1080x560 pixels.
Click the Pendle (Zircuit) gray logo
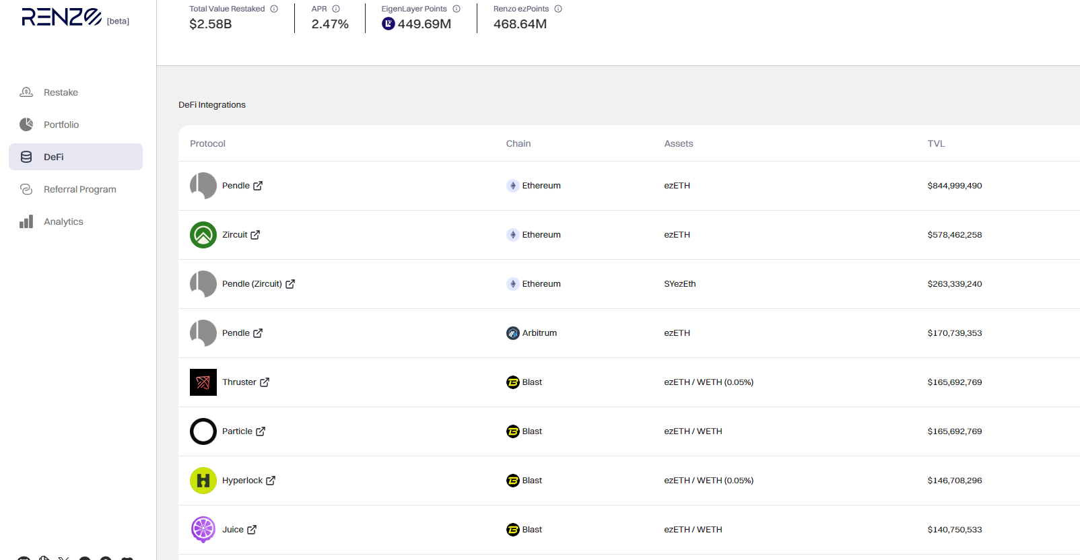click(203, 284)
